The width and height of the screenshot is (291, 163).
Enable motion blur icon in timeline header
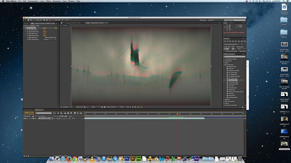click(x=71, y=113)
